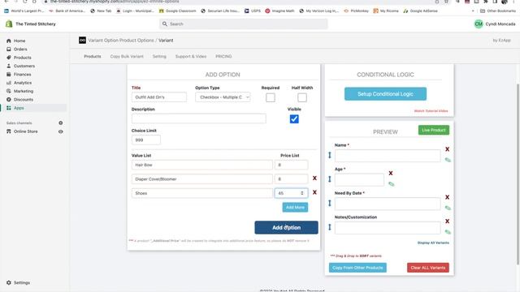View the online store with the eye icon
Image resolution: width=520 pixels, height=292 pixels.
61,131
